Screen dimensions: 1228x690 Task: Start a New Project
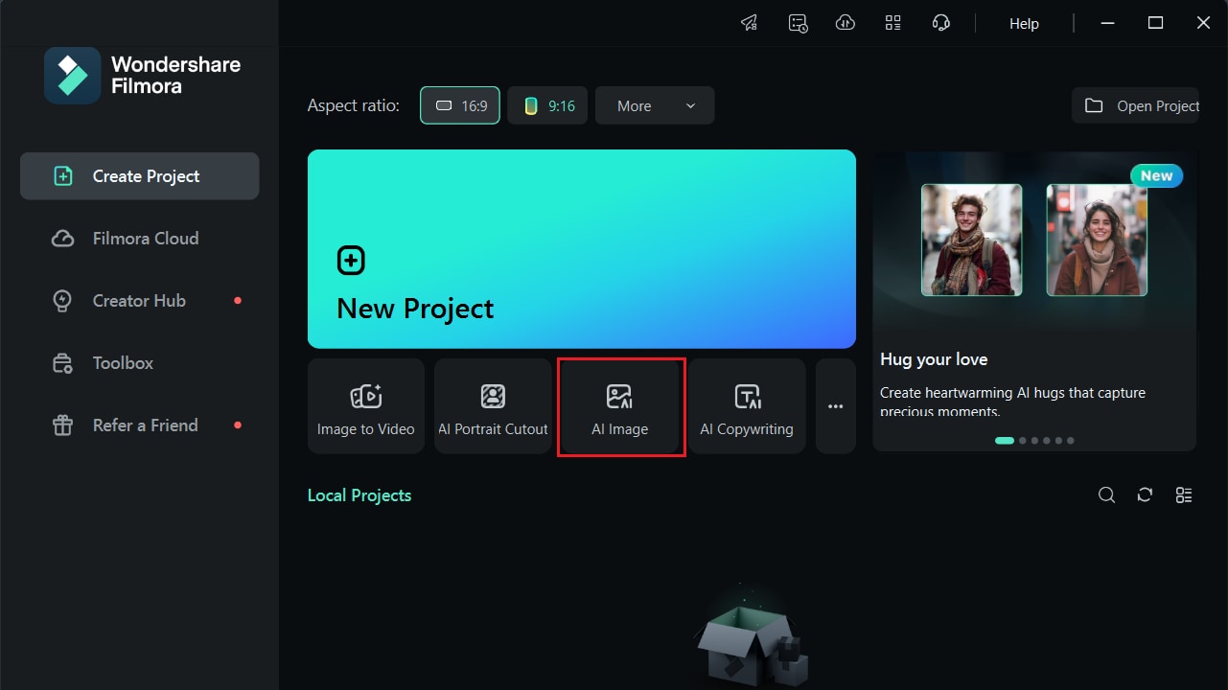(x=582, y=249)
